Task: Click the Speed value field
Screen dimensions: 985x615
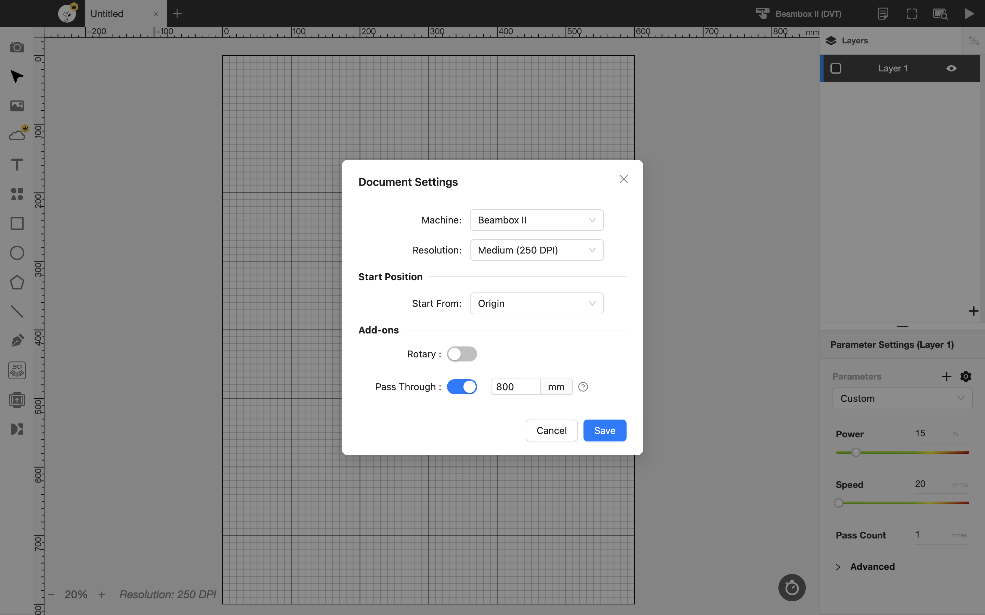Action: click(932, 483)
